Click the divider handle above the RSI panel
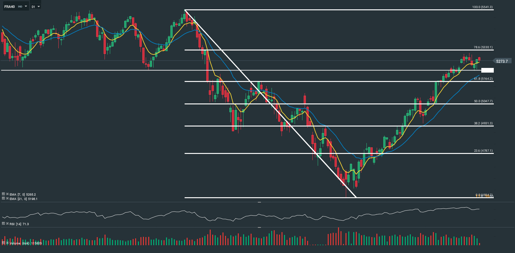Viewport: 515px width, 253px height. tap(259, 202)
